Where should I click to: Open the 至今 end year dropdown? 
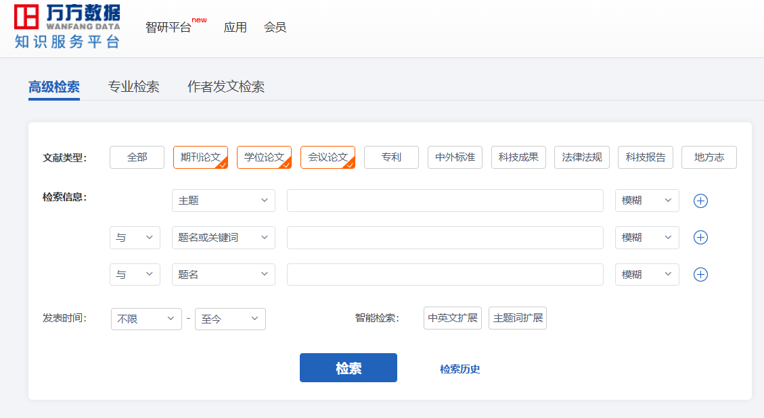tap(230, 319)
